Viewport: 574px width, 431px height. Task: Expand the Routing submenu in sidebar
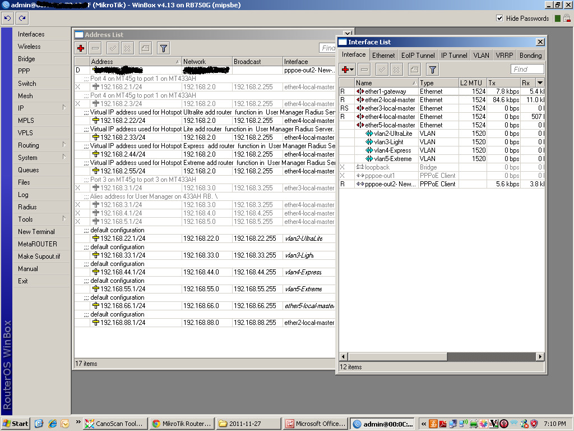point(41,145)
